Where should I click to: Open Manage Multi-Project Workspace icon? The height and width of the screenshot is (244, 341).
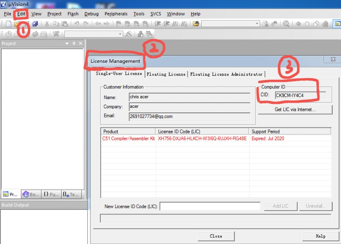149,34
